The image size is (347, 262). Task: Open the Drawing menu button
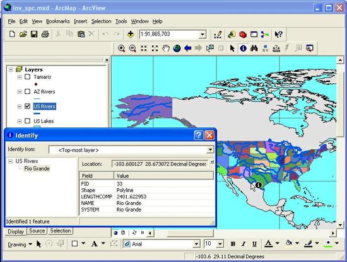[20, 244]
